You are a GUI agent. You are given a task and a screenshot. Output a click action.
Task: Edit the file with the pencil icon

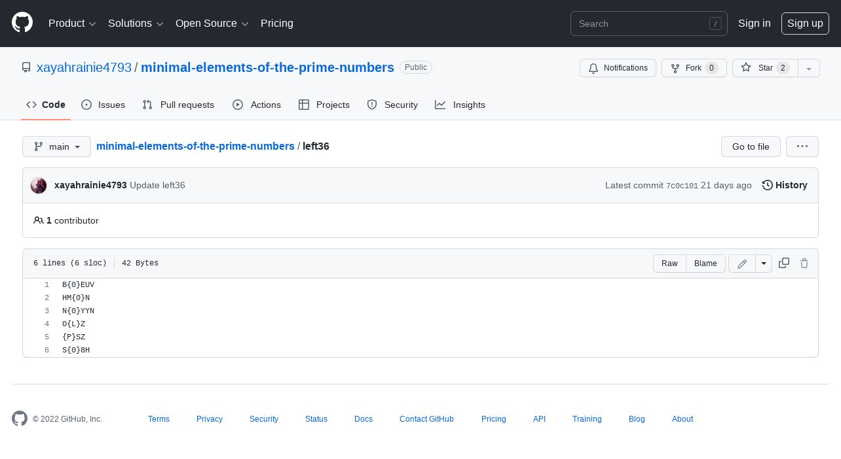pyautogui.click(x=742, y=263)
